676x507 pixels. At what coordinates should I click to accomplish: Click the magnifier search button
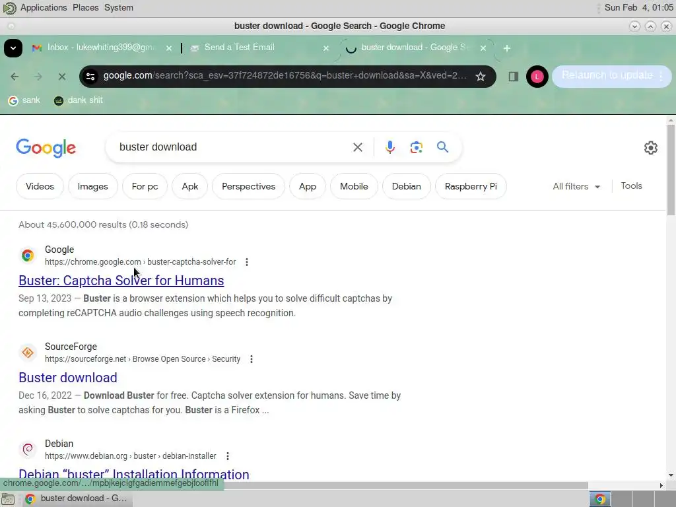tap(442, 147)
